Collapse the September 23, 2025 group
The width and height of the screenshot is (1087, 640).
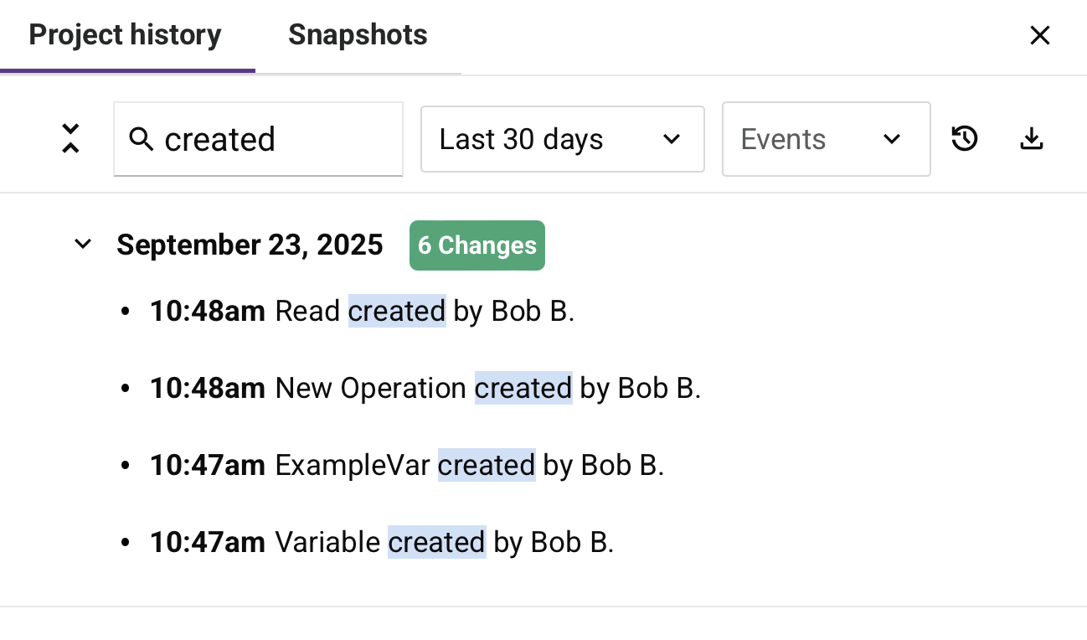(83, 245)
